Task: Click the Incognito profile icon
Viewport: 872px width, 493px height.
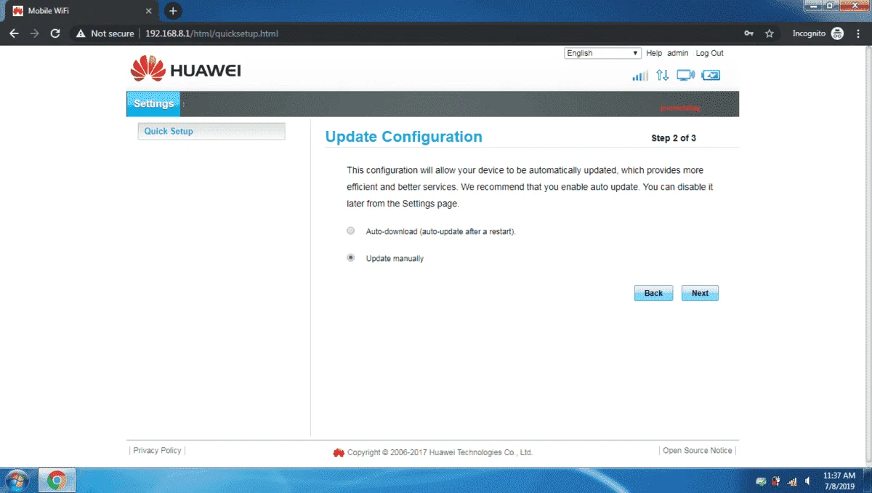Action: pyautogui.click(x=837, y=33)
